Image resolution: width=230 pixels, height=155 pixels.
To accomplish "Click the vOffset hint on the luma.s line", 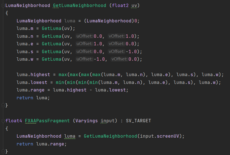I will pyautogui.click(x=116, y=51).
